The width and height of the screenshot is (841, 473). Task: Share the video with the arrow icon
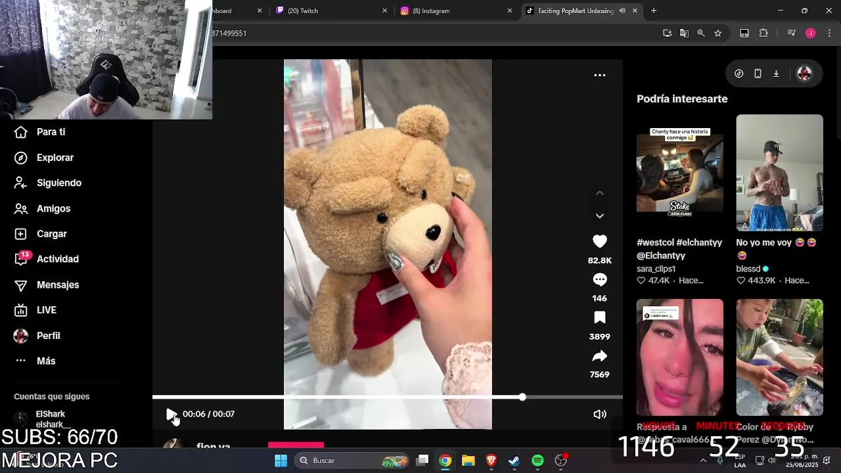600,356
